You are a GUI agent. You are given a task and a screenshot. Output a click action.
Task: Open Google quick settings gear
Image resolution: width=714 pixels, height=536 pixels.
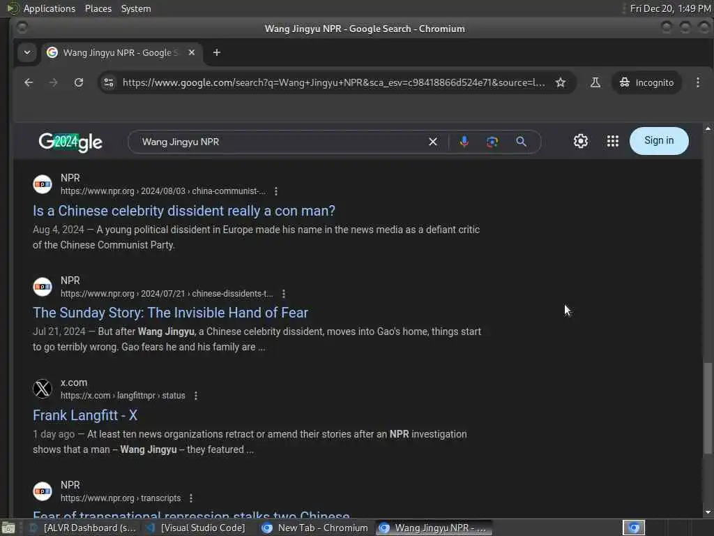[x=581, y=141]
